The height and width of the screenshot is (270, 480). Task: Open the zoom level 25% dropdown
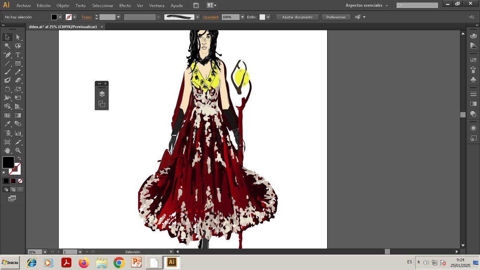[x=45, y=252]
